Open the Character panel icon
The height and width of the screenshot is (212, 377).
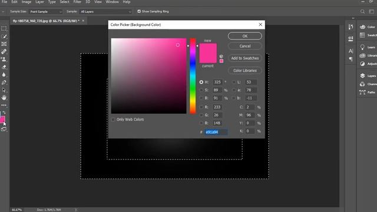tap(351, 51)
